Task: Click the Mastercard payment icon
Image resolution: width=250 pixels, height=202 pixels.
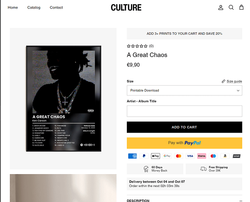Action: click(x=179, y=156)
